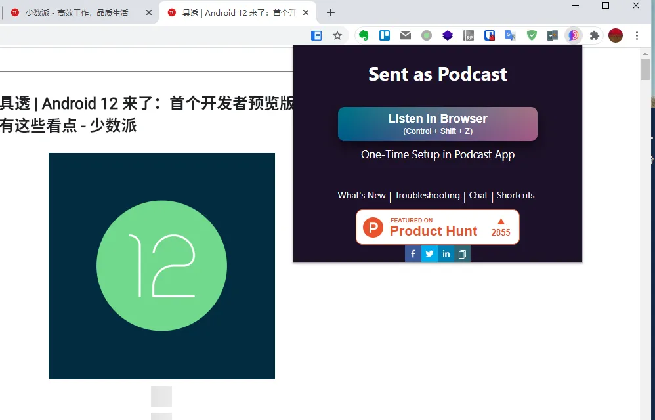Open the Chrome three-dot menu
This screenshot has width=655, height=420.
pos(637,35)
